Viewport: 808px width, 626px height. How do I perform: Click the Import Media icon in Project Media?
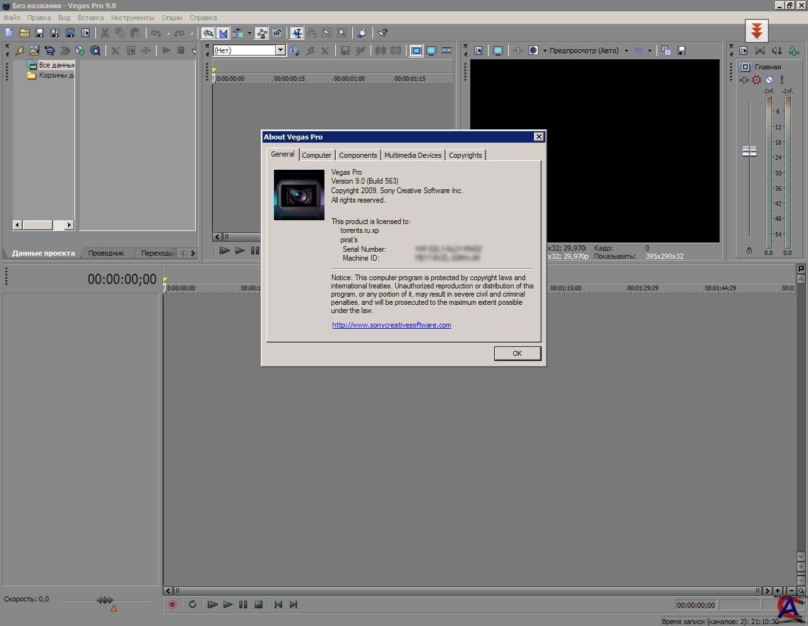(x=34, y=50)
